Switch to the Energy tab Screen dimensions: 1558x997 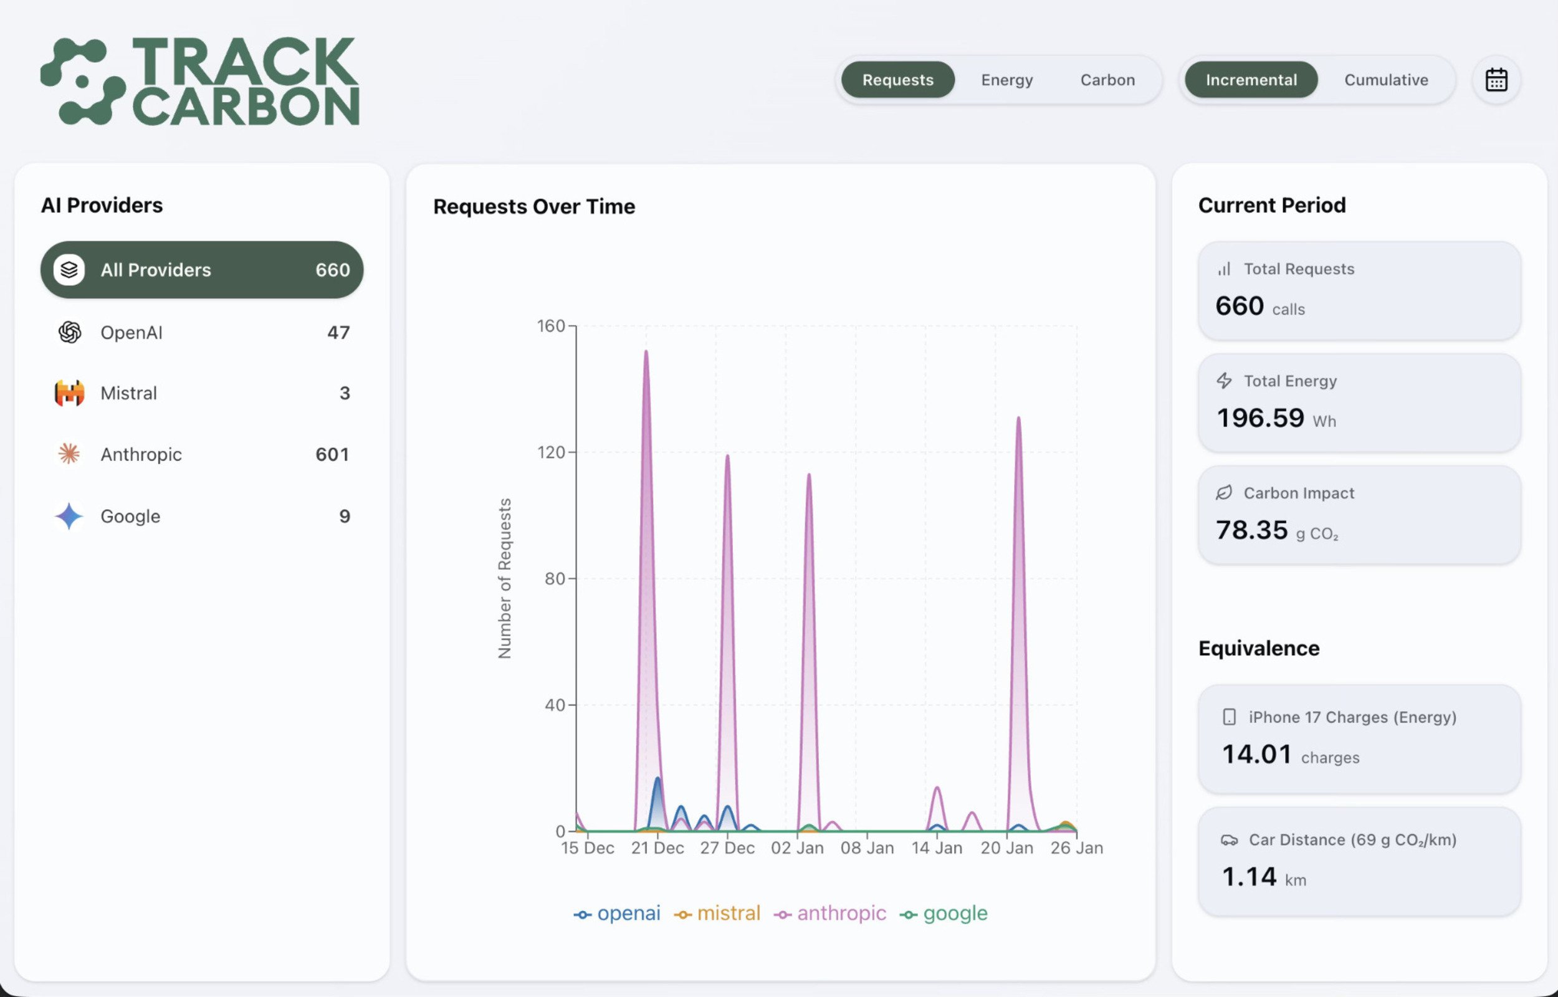(x=1006, y=80)
